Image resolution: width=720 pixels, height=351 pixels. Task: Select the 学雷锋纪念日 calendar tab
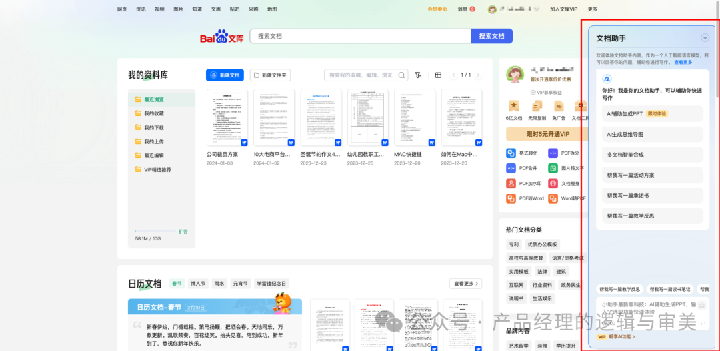pos(271,284)
